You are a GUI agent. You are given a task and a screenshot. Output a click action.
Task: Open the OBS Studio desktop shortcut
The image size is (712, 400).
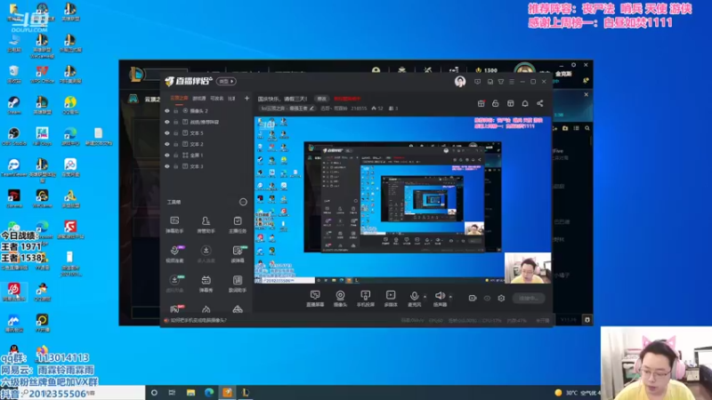tap(14, 137)
